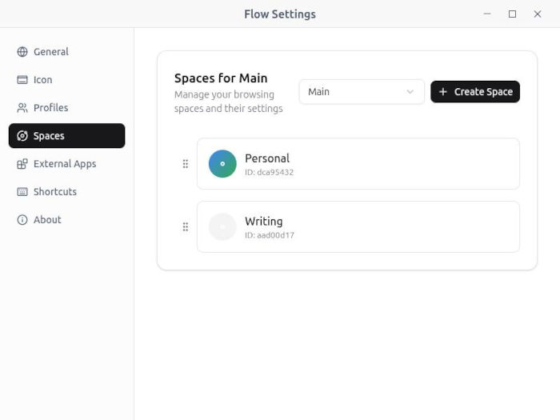Click the Icon section image icon
Screen dimensions: 560x420
(x=22, y=80)
